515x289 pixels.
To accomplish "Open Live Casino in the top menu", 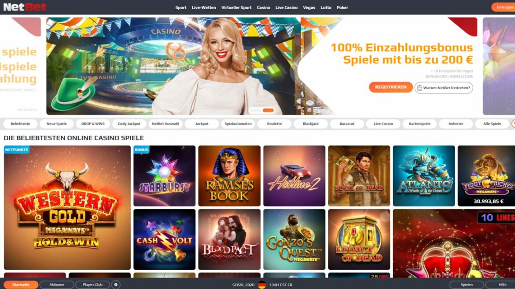I will (287, 7).
